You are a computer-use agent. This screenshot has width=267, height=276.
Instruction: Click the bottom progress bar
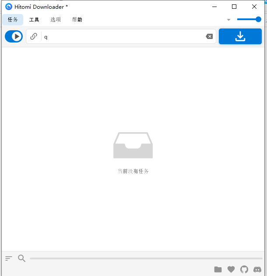point(146,258)
